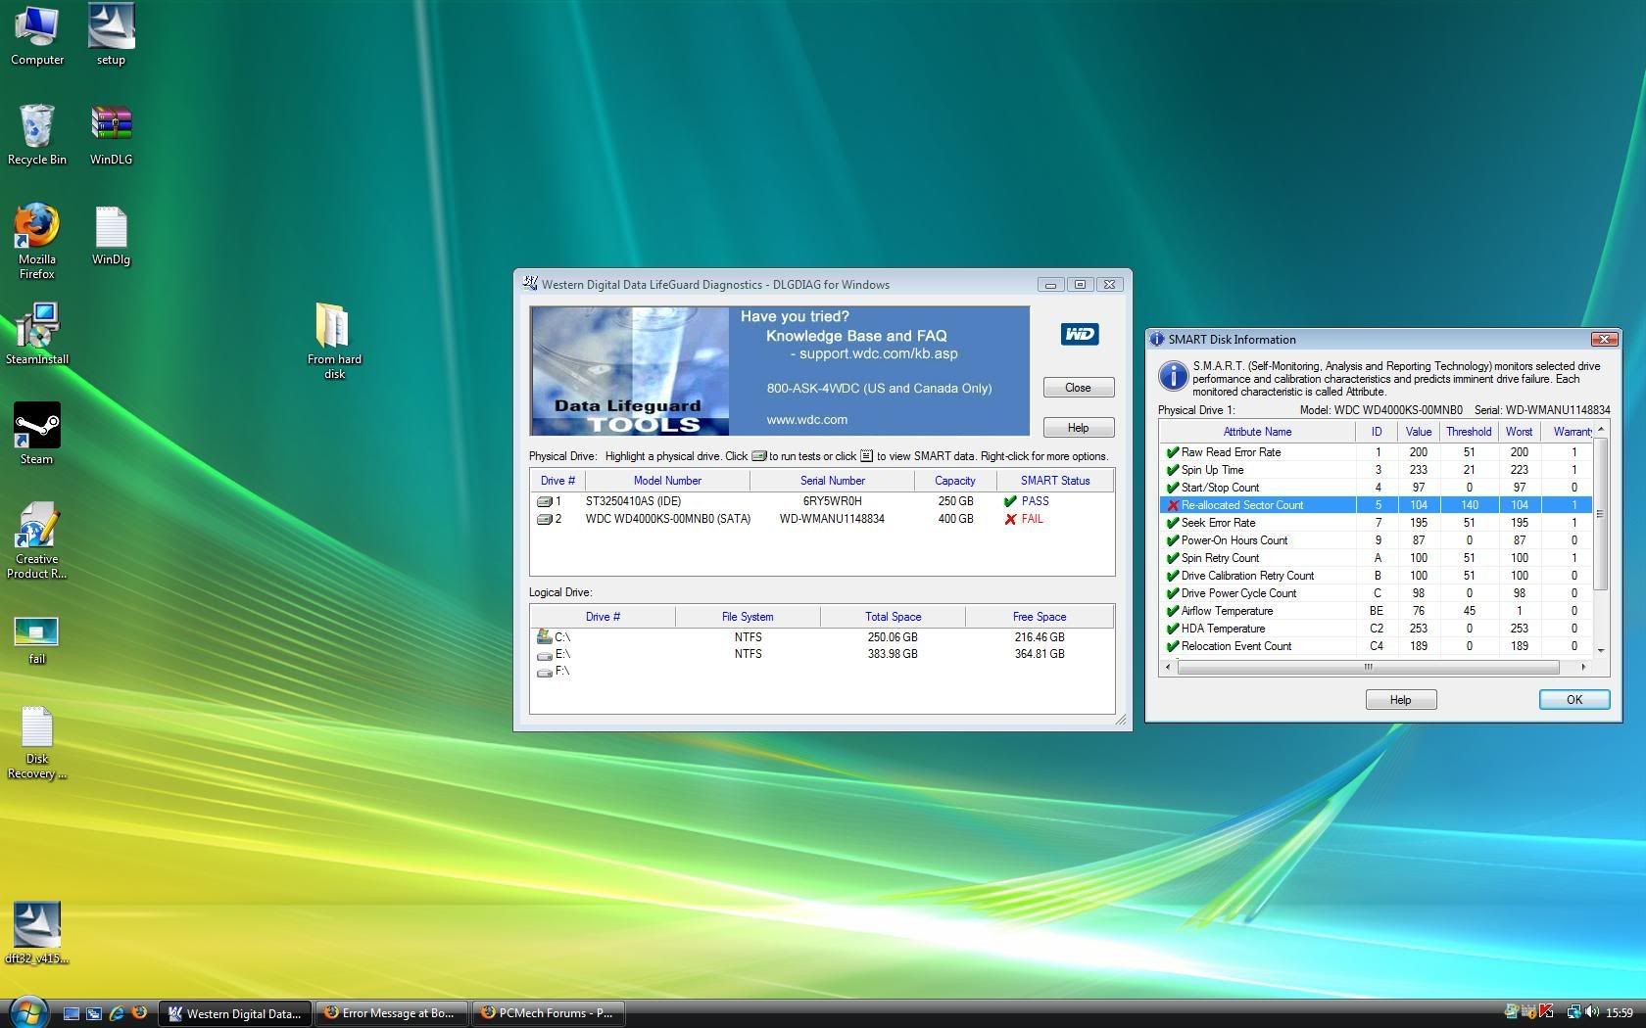Image resolution: width=1646 pixels, height=1028 pixels.
Task: Sort by the SMART Status column header
Action: click(1054, 481)
